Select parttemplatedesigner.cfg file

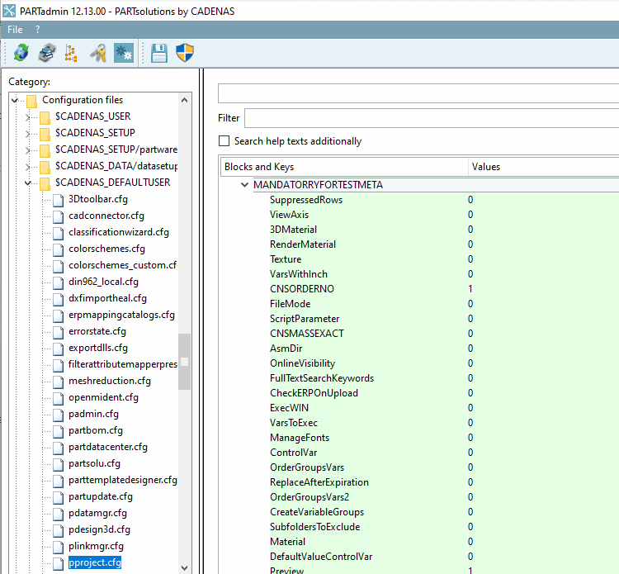click(x=122, y=480)
